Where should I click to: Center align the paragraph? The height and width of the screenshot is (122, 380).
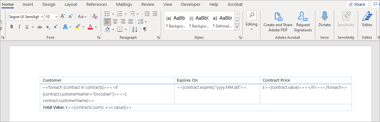(115, 22)
